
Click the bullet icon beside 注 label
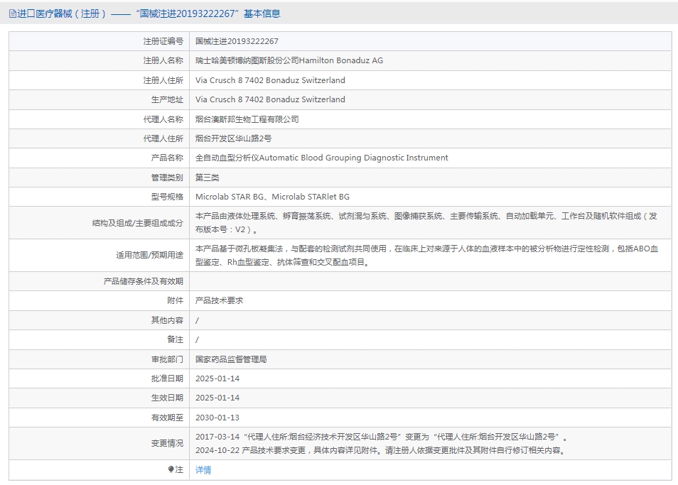coord(171,469)
